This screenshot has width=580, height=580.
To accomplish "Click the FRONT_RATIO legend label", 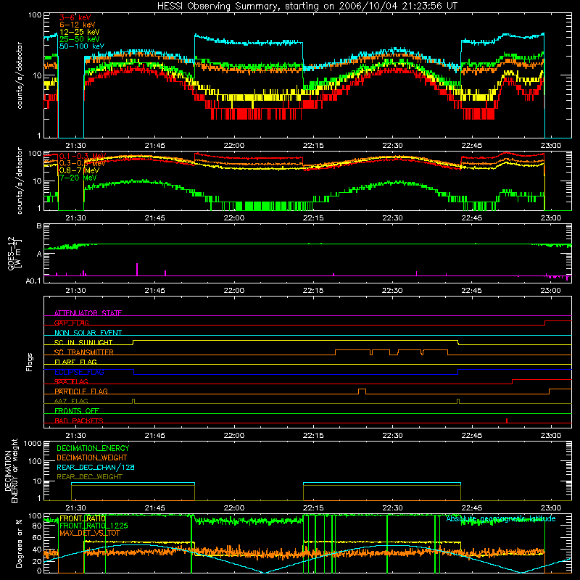I will (83, 518).
